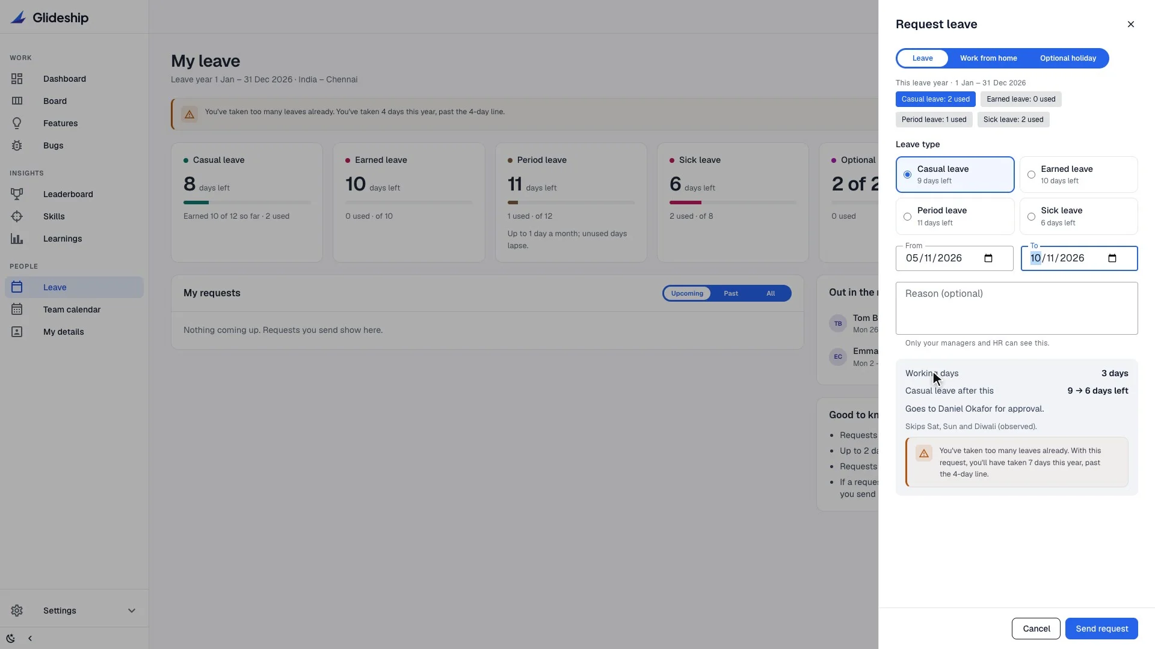1155x649 pixels.
Task: Collapse the sidebar with the arrow icon
Action: [30, 638]
